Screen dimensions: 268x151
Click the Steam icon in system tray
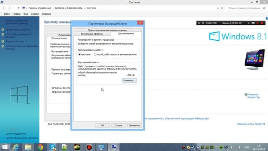point(193,147)
